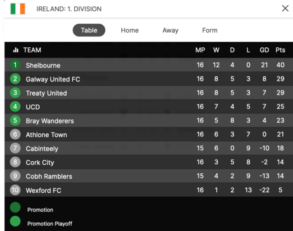This screenshot has height=231, width=293.
Task: Select the UCD team row
Action: (149, 107)
